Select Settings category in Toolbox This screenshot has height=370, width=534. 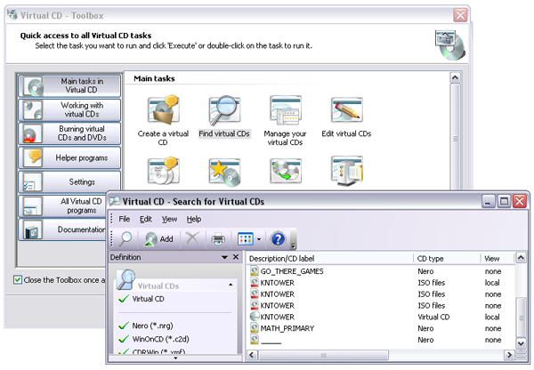click(x=69, y=181)
